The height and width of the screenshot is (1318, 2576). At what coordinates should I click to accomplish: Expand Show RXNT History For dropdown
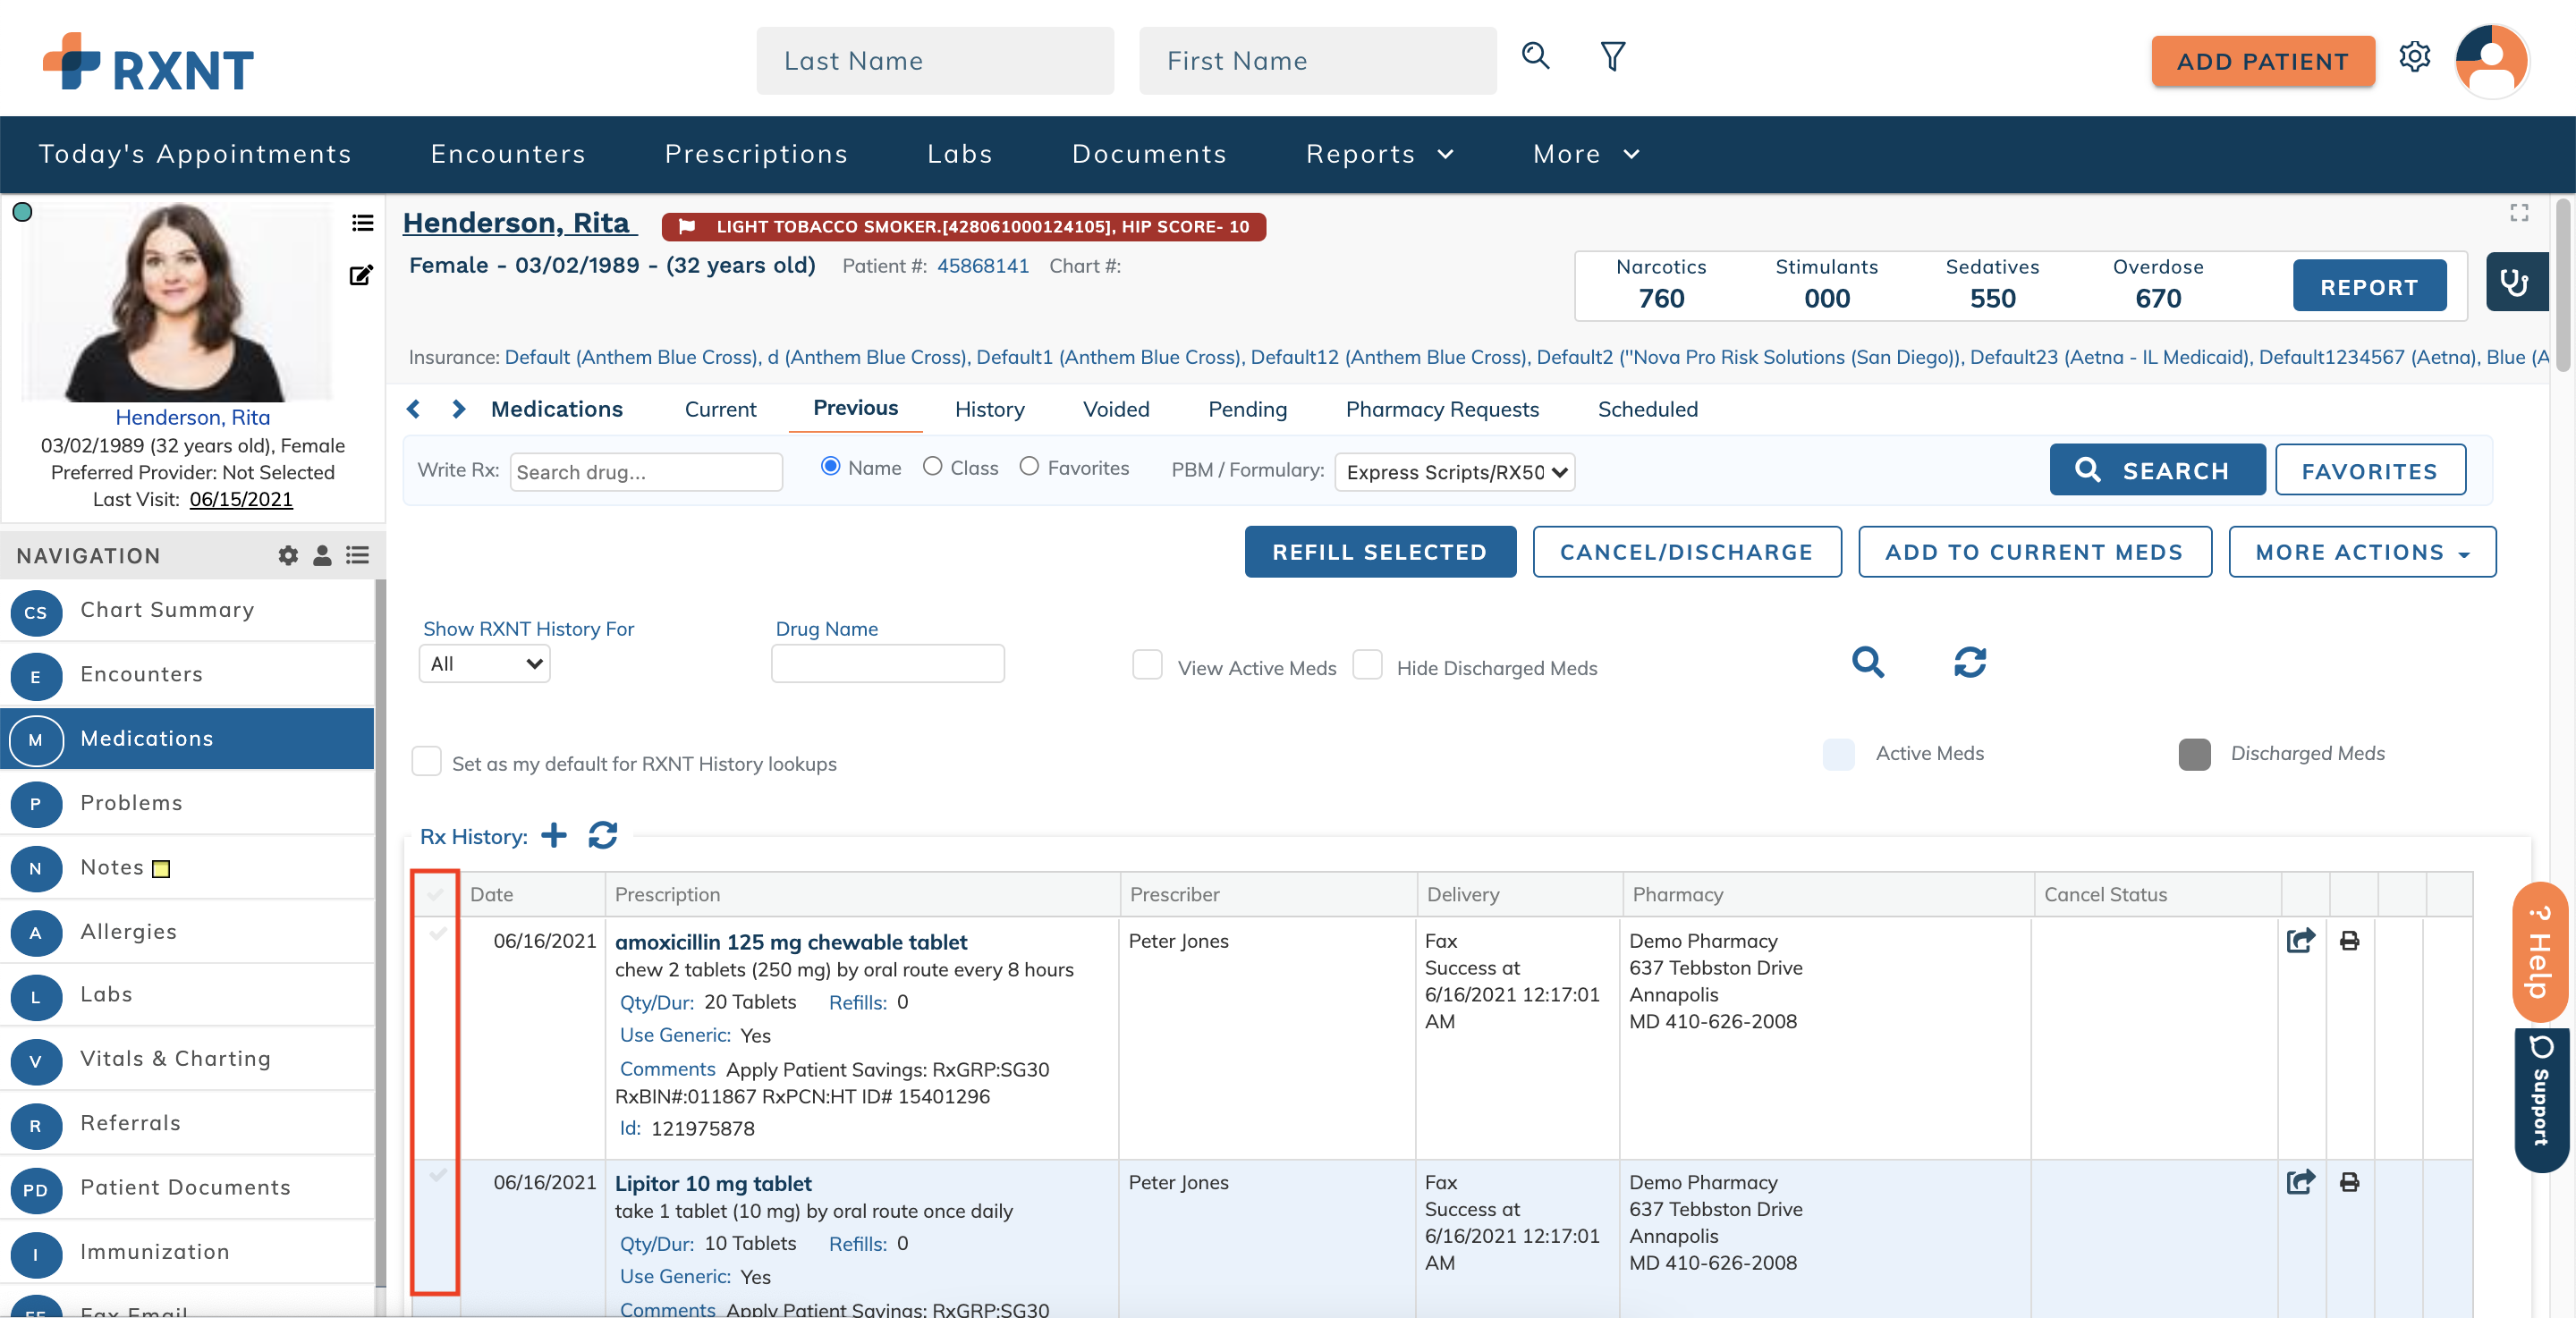tap(485, 664)
